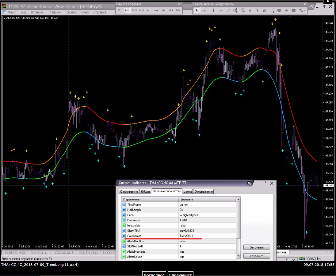Open the Графики menu
This screenshot has height=276, width=336.
(54, 12)
